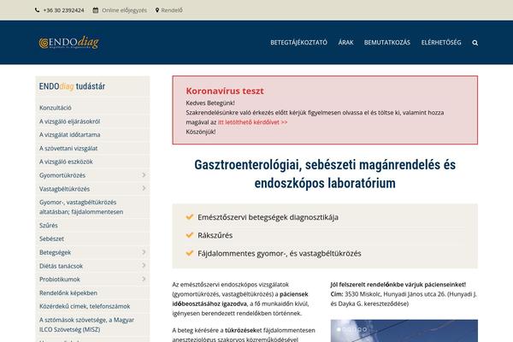513x342 pixels.
Task: Open the Rendelő link in top bar
Action: click(172, 10)
